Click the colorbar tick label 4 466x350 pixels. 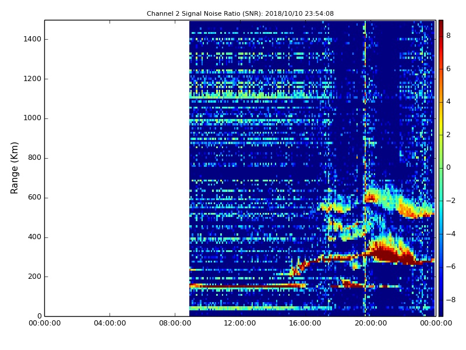tap(449, 101)
